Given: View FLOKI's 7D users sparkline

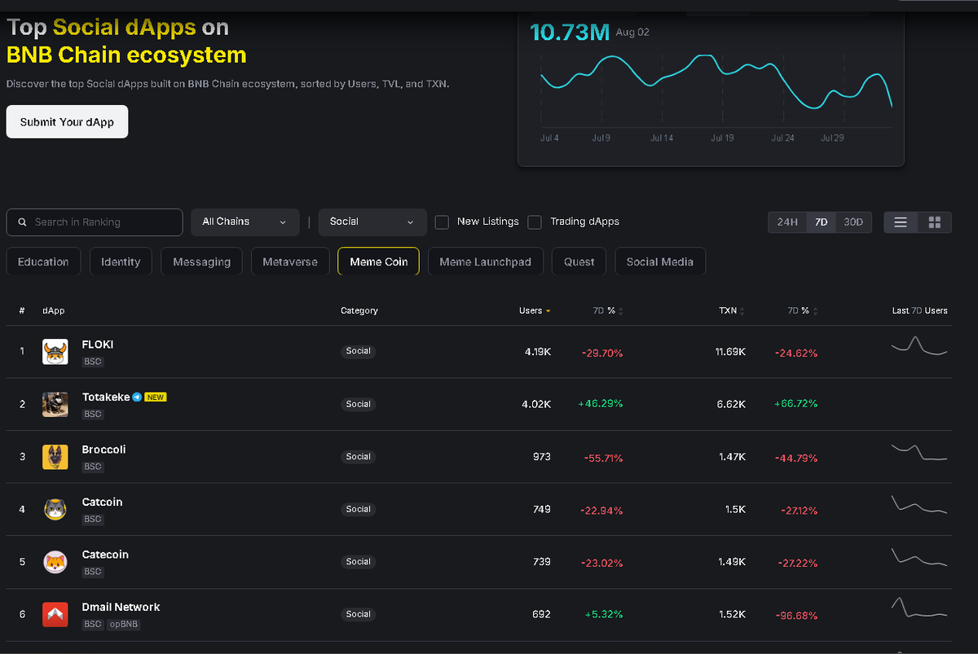Looking at the screenshot, I should pyautogui.click(x=919, y=346).
